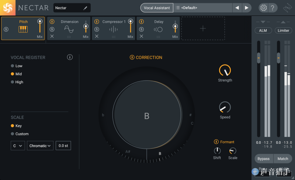Toggle the Formant power button
Screen dimensions: 295x180
coord(216,142)
